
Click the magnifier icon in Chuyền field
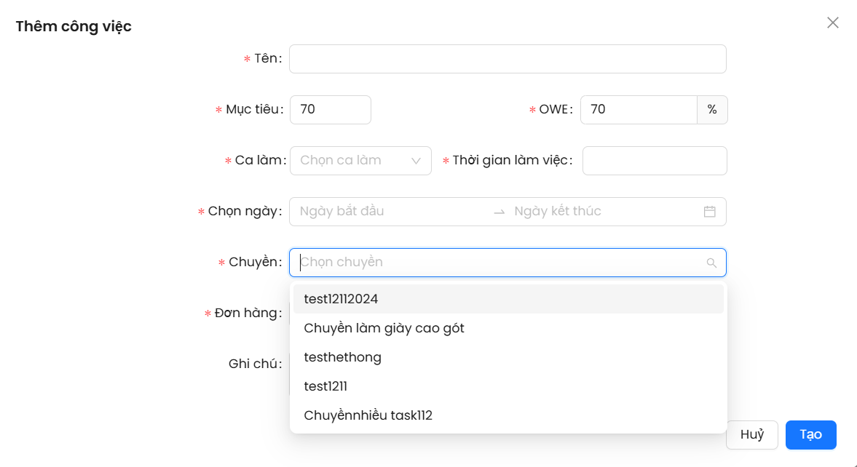point(711,263)
